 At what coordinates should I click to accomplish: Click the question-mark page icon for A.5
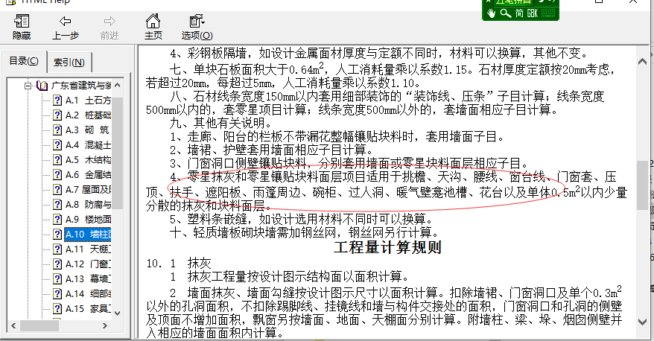click(x=57, y=159)
